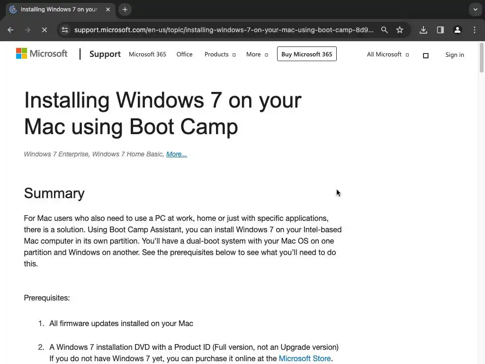485x364 pixels.
Task: Click the forward navigation arrow
Action: tap(27, 30)
